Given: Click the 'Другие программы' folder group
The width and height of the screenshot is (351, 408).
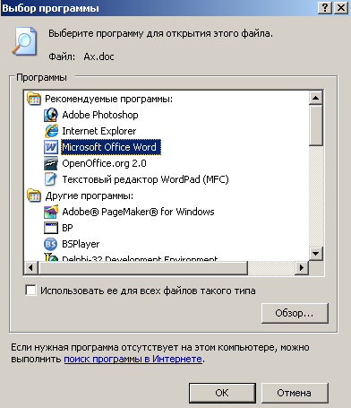Looking at the screenshot, I should (81, 195).
